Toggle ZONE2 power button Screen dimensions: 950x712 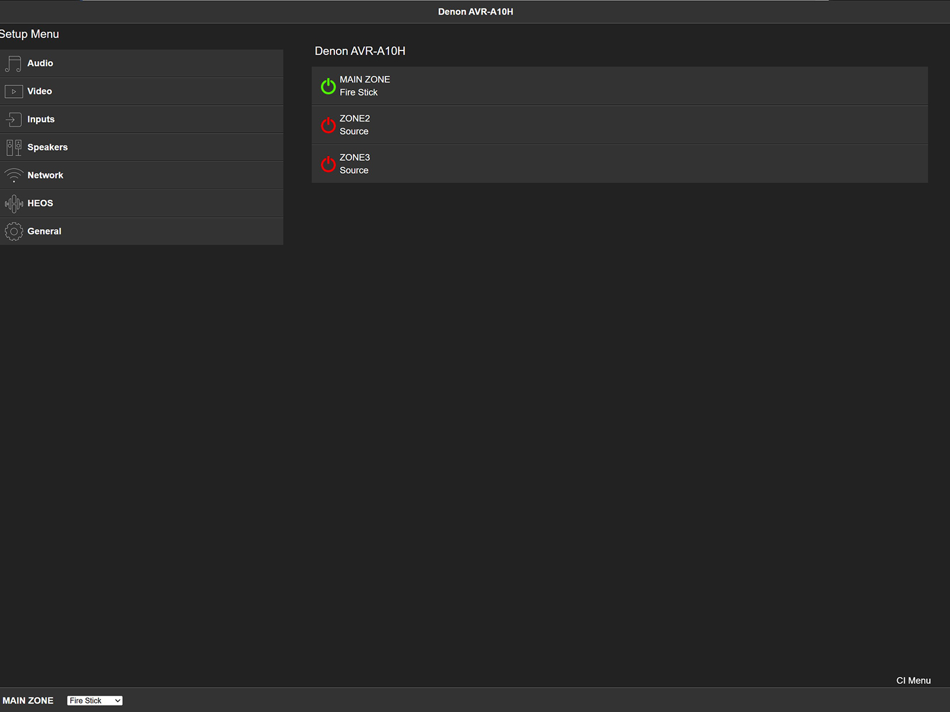tap(328, 125)
